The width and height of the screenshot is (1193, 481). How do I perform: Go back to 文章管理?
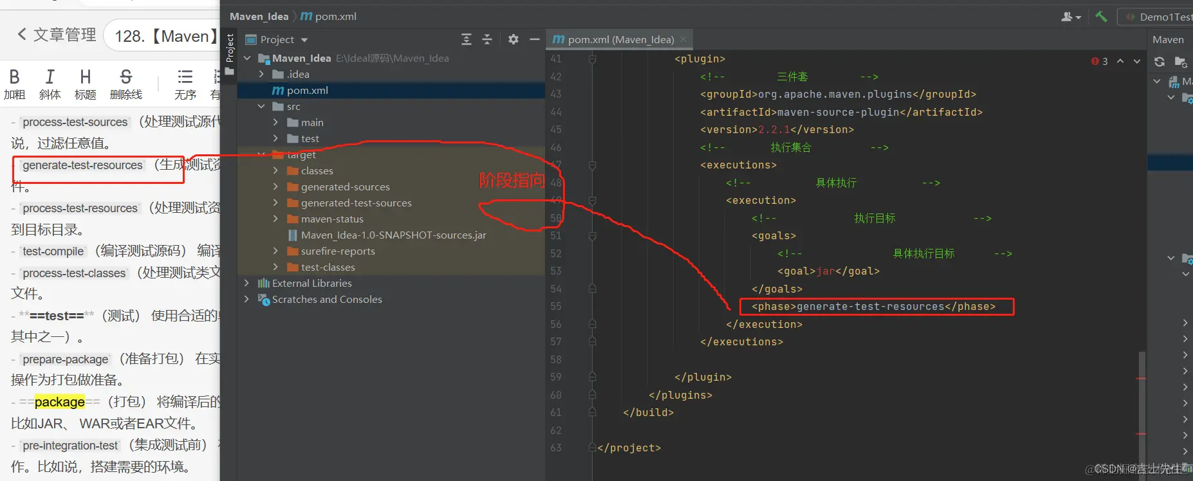coord(57,35)
